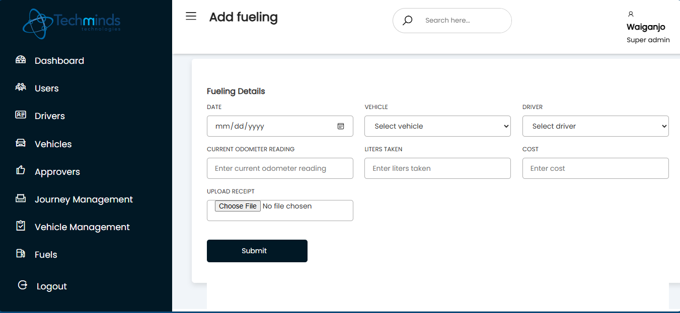Click the hamburger menu icon
This screenshot has height=313, width=680.
191,16
